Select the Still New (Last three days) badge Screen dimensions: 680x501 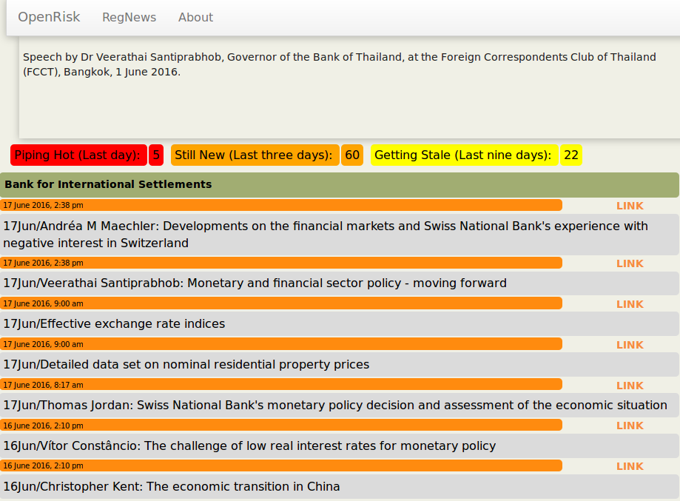pyautogui.click(x=255, y=155)
